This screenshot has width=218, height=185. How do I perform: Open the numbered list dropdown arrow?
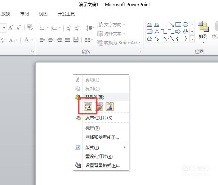tap(60, 28)
